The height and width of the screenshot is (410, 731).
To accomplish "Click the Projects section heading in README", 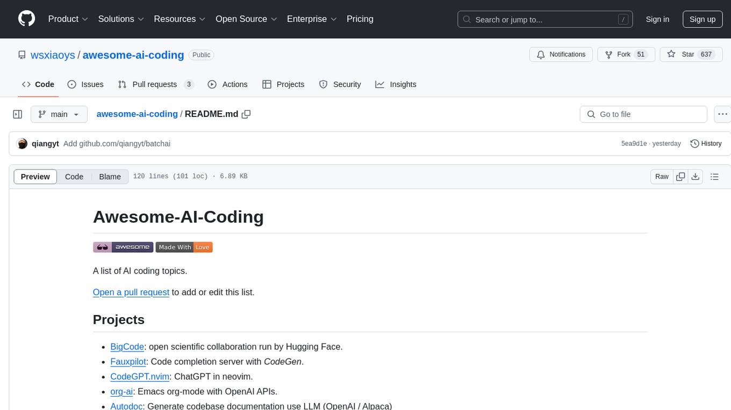I will pos(119,319).
